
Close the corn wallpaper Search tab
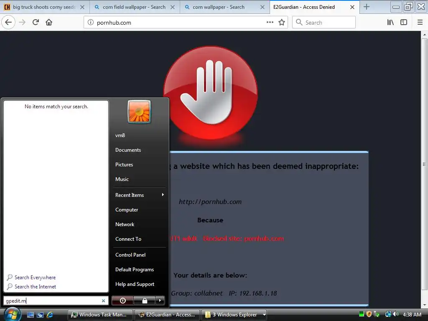[x=262, y=7]
